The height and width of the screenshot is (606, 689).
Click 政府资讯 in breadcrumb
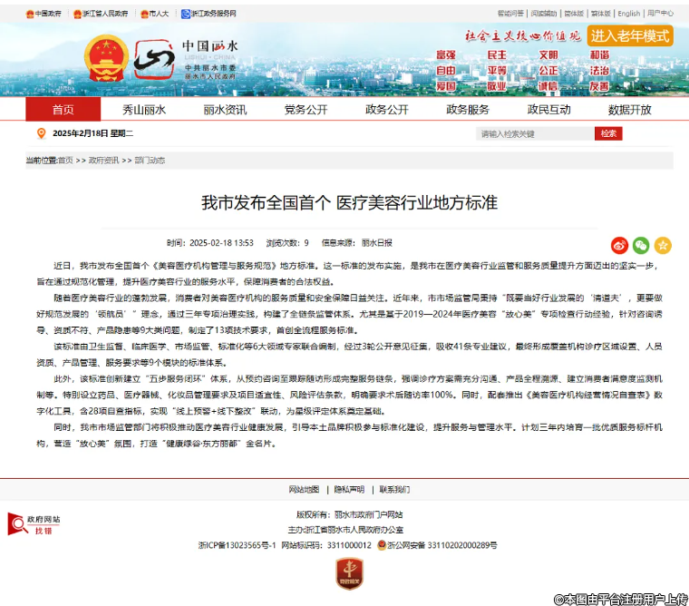(103, 161)
